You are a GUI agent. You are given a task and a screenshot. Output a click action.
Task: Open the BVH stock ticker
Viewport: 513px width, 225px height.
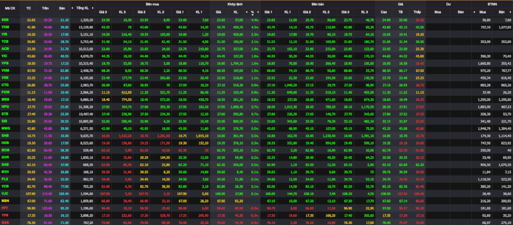[5, 172]
